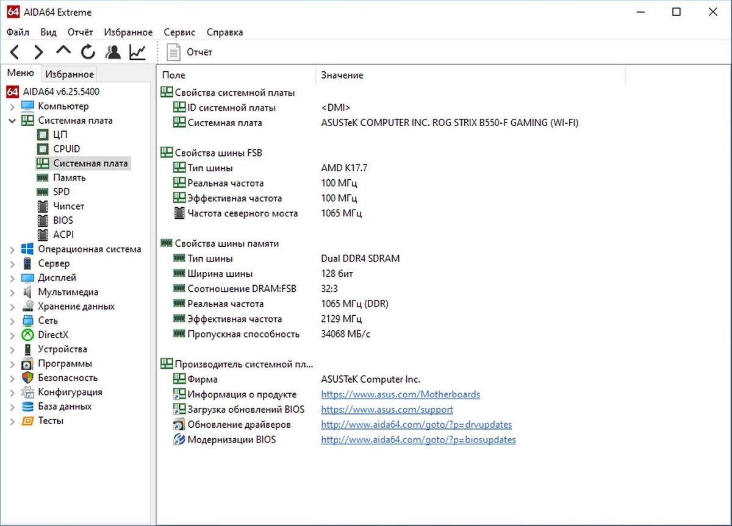Open the Справка menu

point(224,32)
